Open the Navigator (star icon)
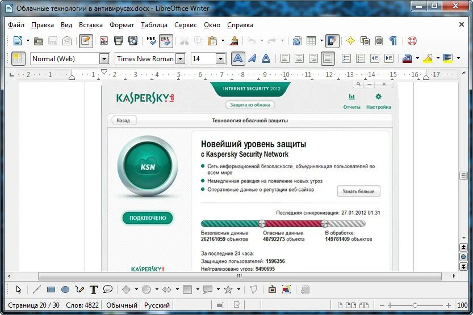 pos(350,41)
